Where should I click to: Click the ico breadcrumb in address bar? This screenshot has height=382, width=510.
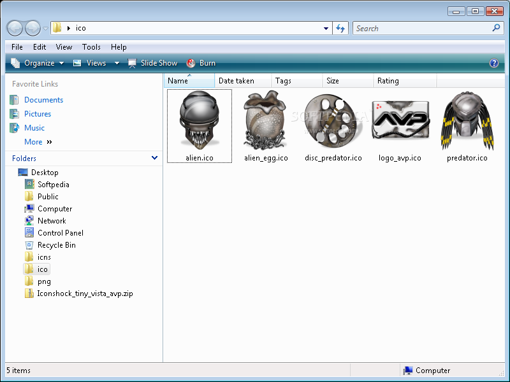(x=81, y=28)
